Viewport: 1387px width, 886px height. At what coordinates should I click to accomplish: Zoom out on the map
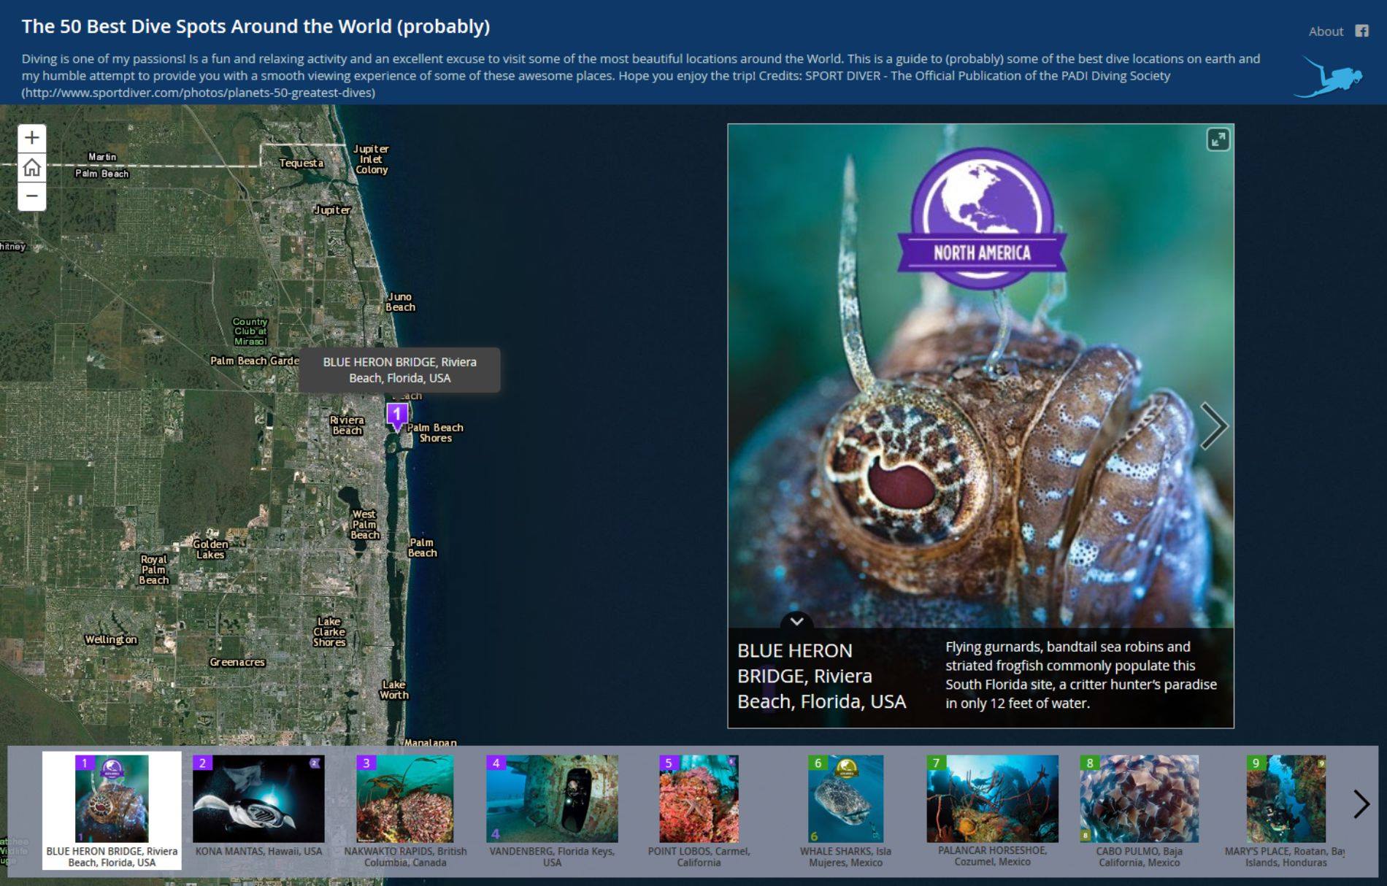[31, 196]
